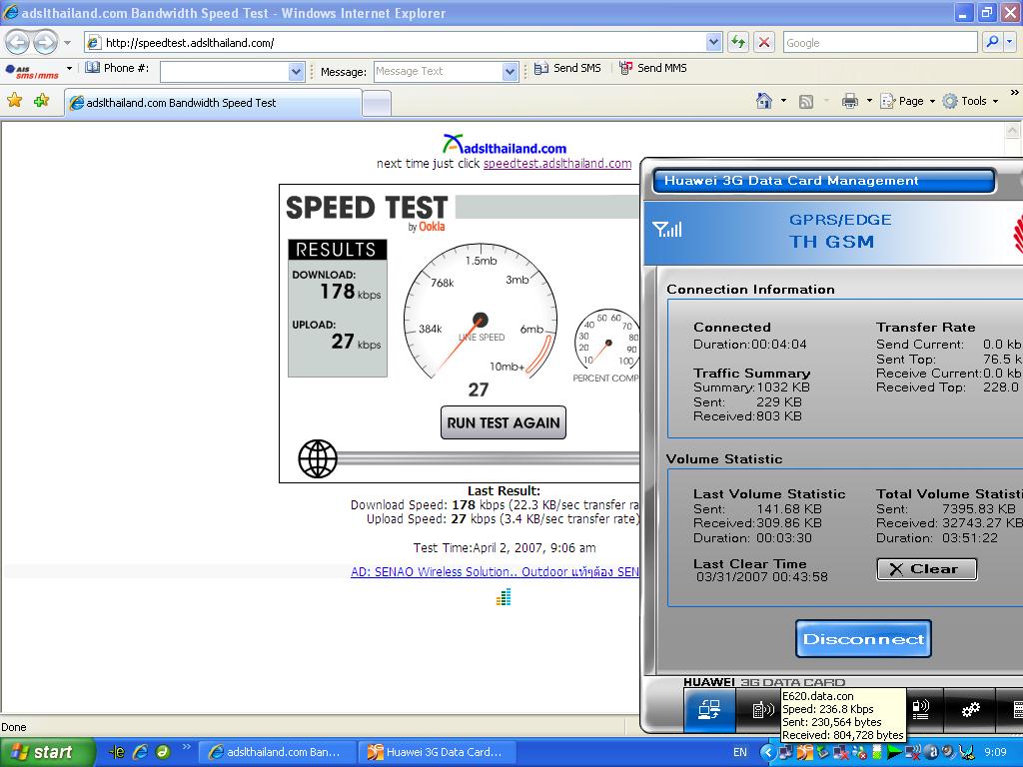This screenshot has height=767, width=1023.
Task: Expand the address bar URL dropdown
Action: pos(713,43)
